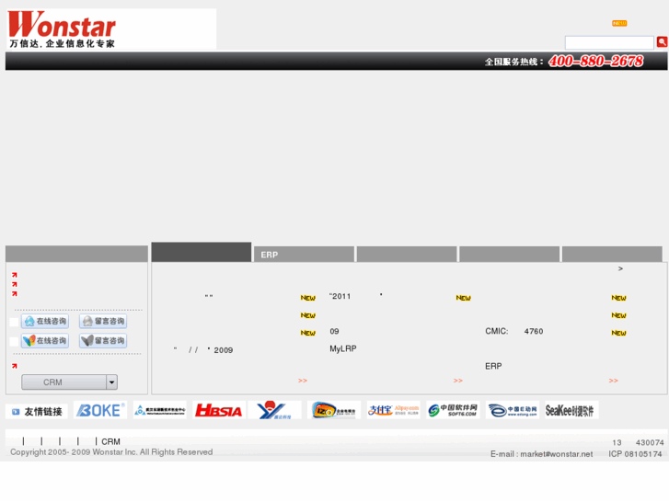This screenshot has height=501, width=669.
Task: Click the Copyright 2005-2009 Wonstar text
Action: (111, 452)
